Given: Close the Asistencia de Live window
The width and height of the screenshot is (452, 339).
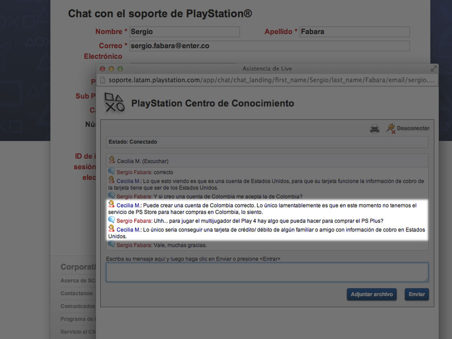Looking at the screenshot, I should click(102, 69).
